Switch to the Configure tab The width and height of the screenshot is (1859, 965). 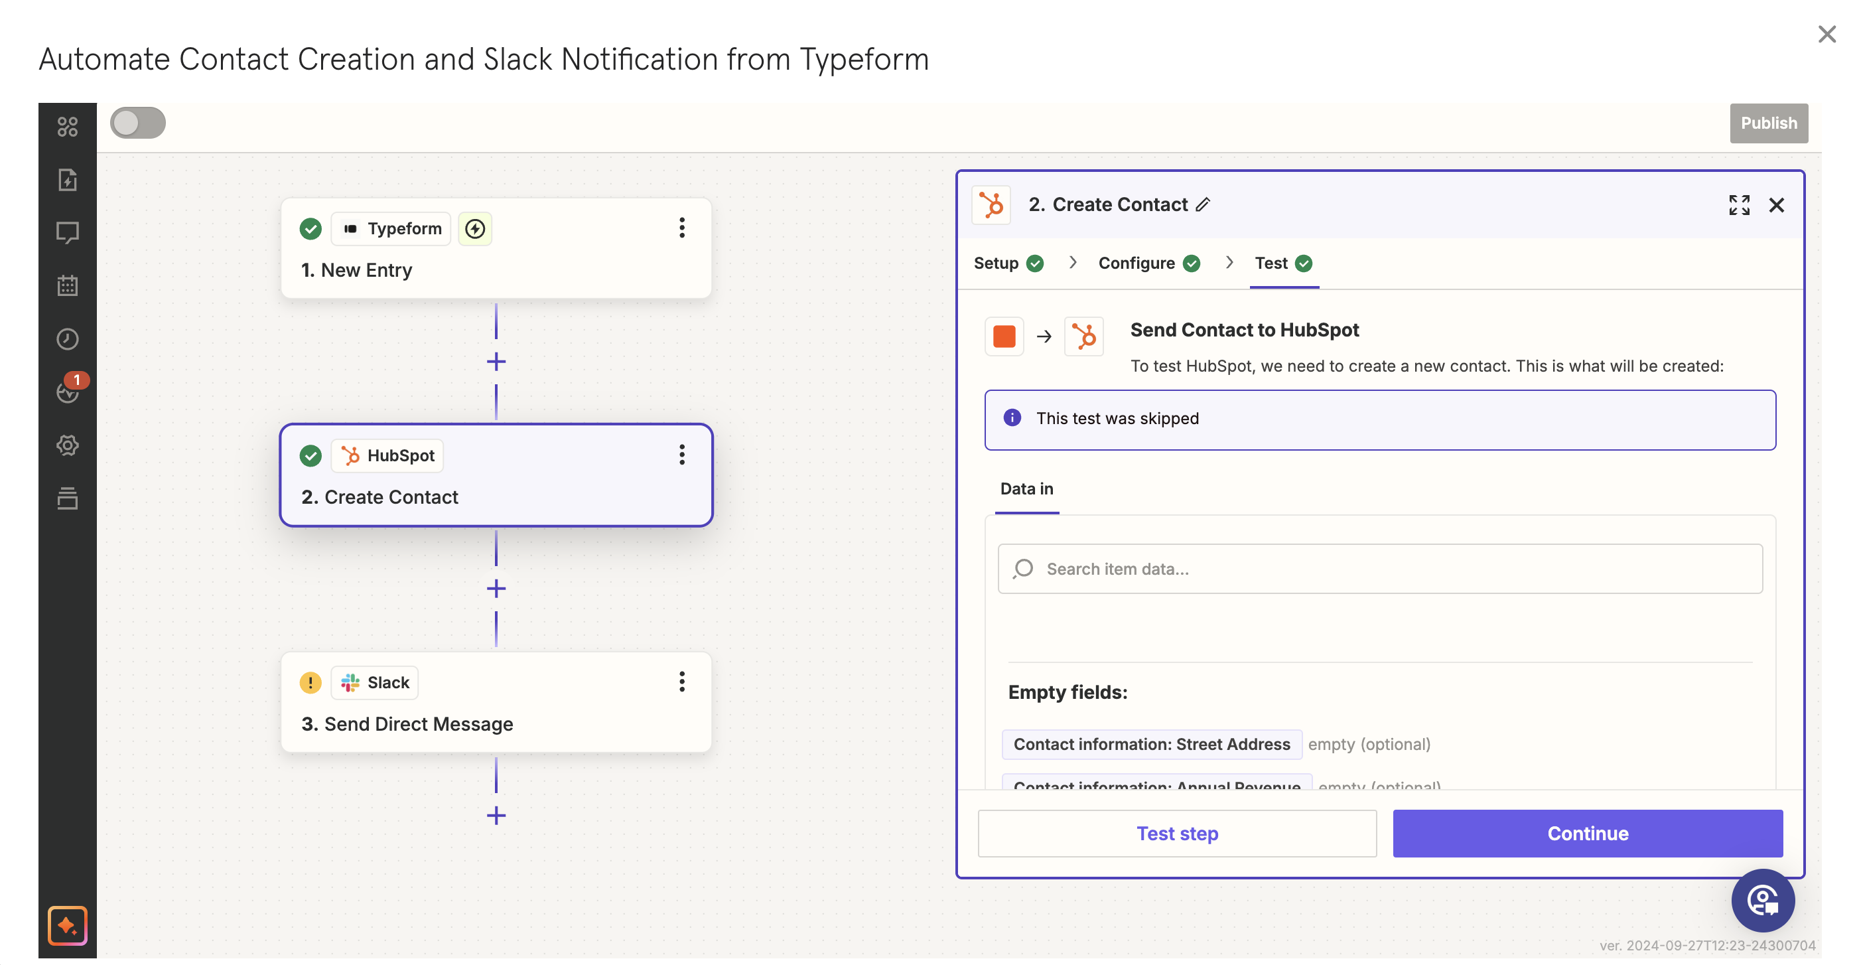1148,263
